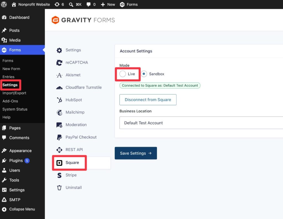Click the New label in admin bar

point(111,4)
